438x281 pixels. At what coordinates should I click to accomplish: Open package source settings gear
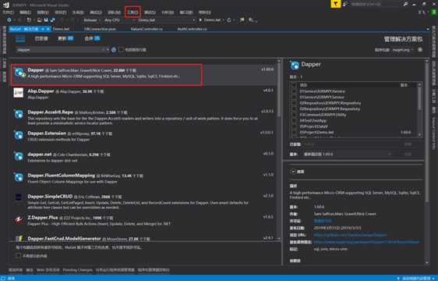[420, 49]
